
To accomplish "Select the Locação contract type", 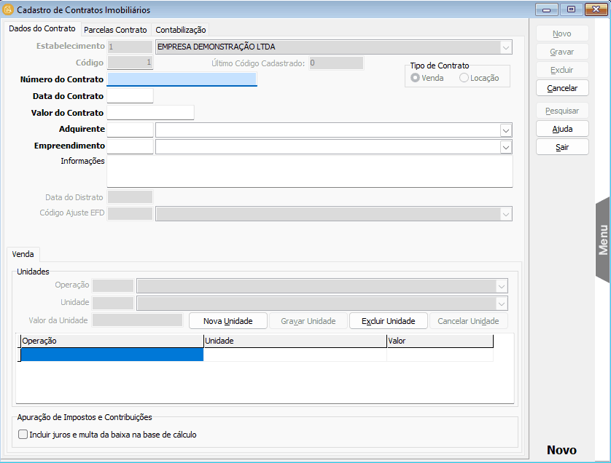I will (464, 78).
